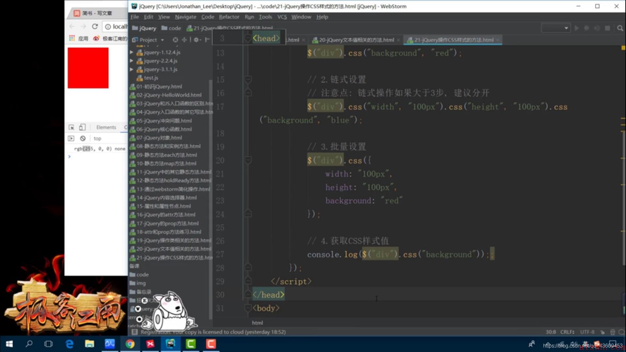
Task: Toggle fold marker at body line 31
Action: [248, 308]
